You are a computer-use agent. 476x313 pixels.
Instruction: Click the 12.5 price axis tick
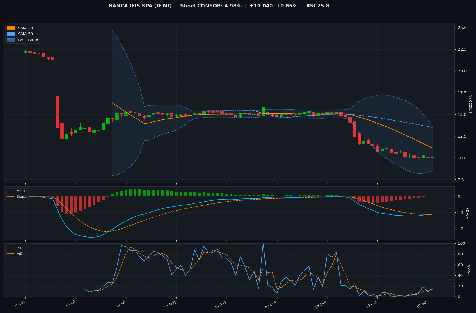(x=462, y=136)
